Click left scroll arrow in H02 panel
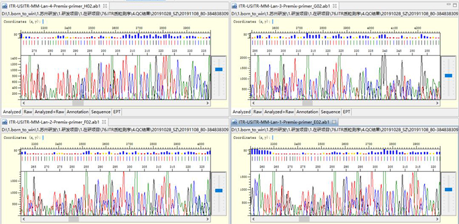Image resolution: width=459 pixels, height=224 pixels. point(24,103)
